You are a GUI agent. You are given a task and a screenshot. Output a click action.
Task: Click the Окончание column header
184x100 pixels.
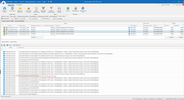(x=25, y=25)
